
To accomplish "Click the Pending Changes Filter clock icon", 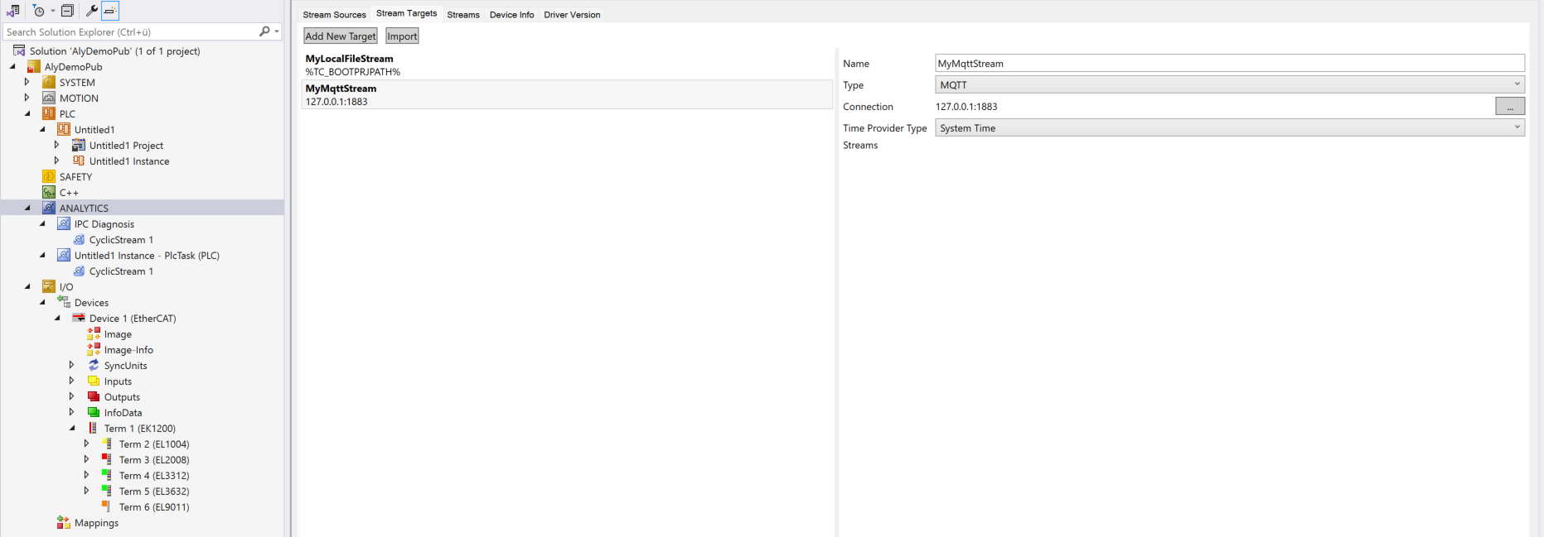I will click(38, 11).
